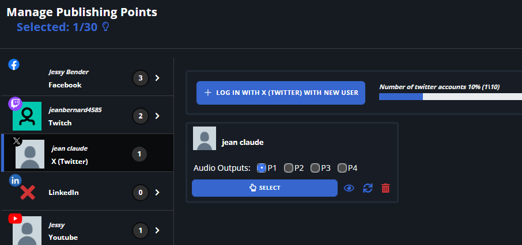Uncheck the P1 audio output checkbox

[262, 168]
